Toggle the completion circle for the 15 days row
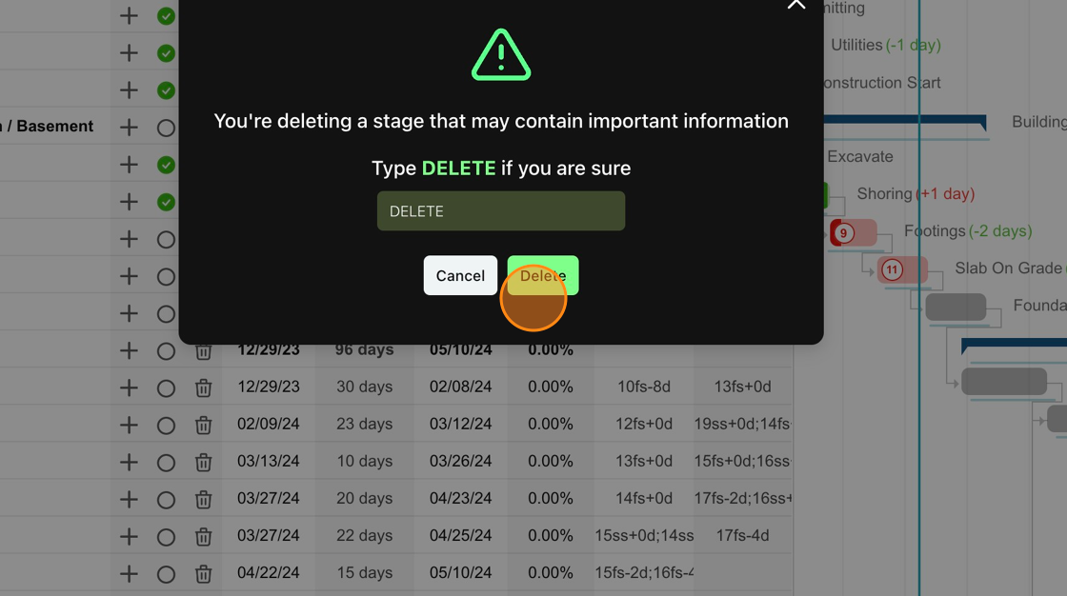This screenshot has height=596, width=1067. click(x=166, y=574)
